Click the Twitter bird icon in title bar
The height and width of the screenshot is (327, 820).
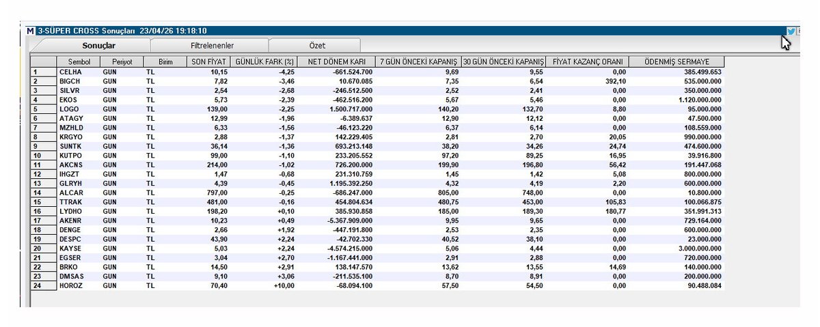(791, 31)
